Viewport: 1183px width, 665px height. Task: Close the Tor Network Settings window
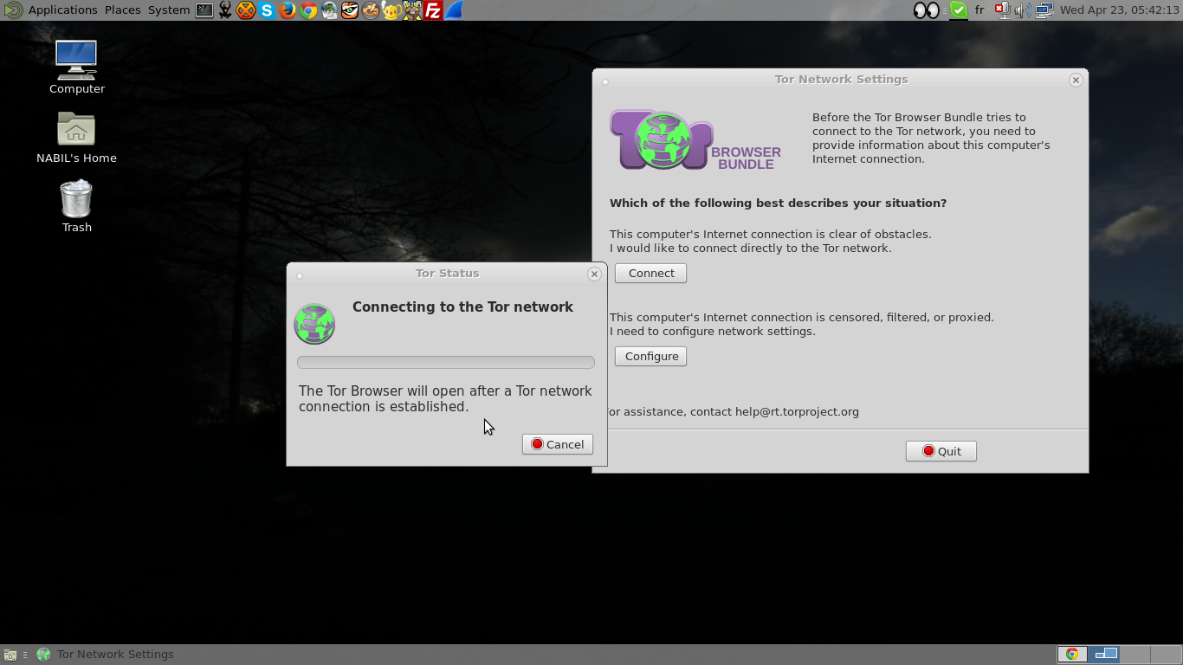(1076, 80)
